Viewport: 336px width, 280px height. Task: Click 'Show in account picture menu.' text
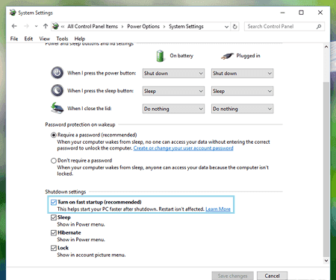91,255
